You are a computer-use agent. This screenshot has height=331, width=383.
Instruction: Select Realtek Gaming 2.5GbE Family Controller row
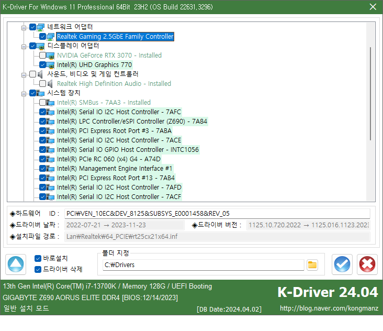coord(115,37)
